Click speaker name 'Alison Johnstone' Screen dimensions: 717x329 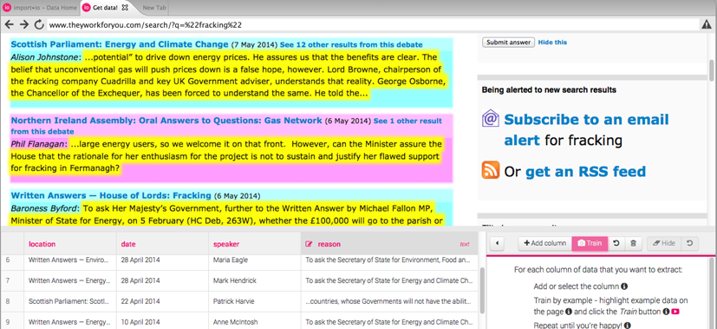(46, 57)
